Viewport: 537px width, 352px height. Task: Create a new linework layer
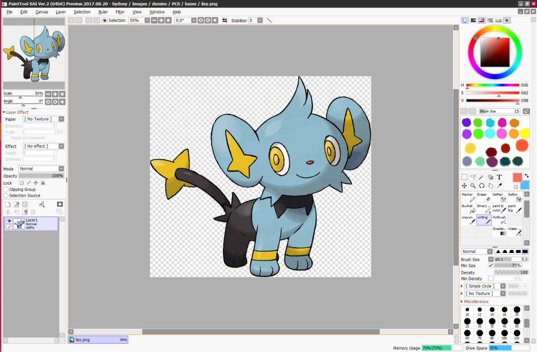(x=16, y=204)
